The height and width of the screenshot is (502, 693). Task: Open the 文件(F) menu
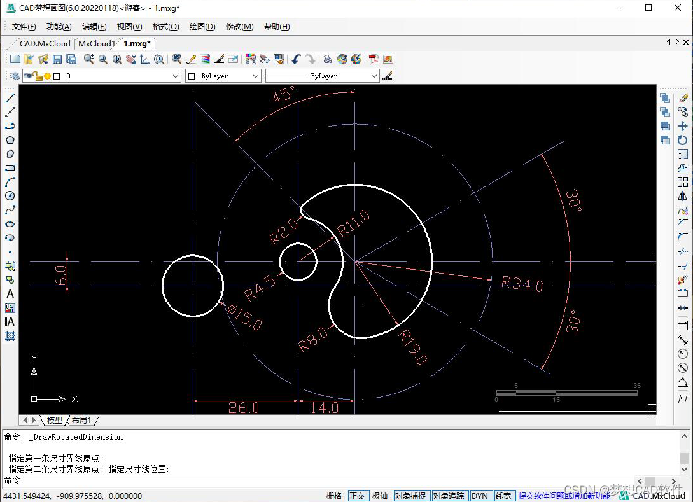[x=24, y=27]
